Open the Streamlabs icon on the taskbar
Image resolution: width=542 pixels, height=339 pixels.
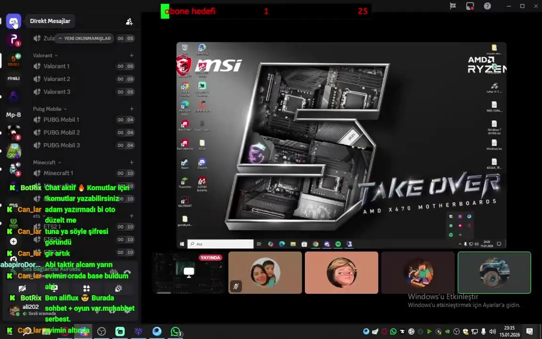[120, 331]
